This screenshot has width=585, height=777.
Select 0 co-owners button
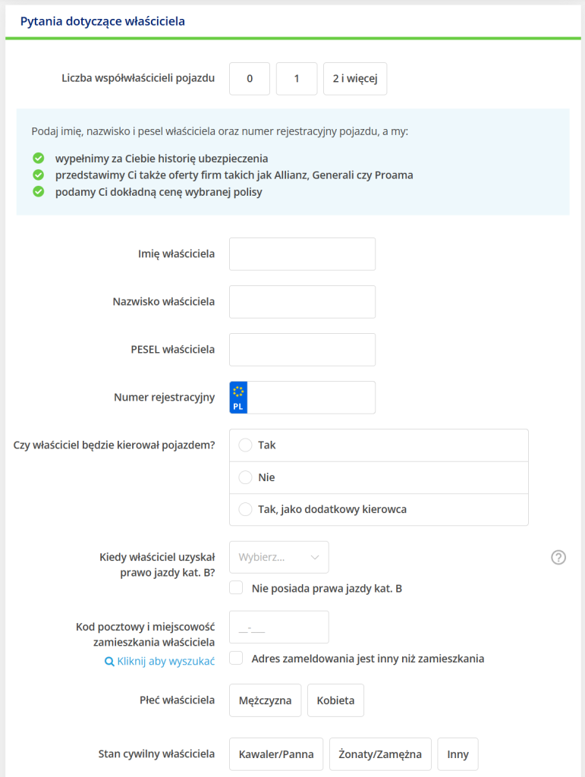click(x=249, y=79)
